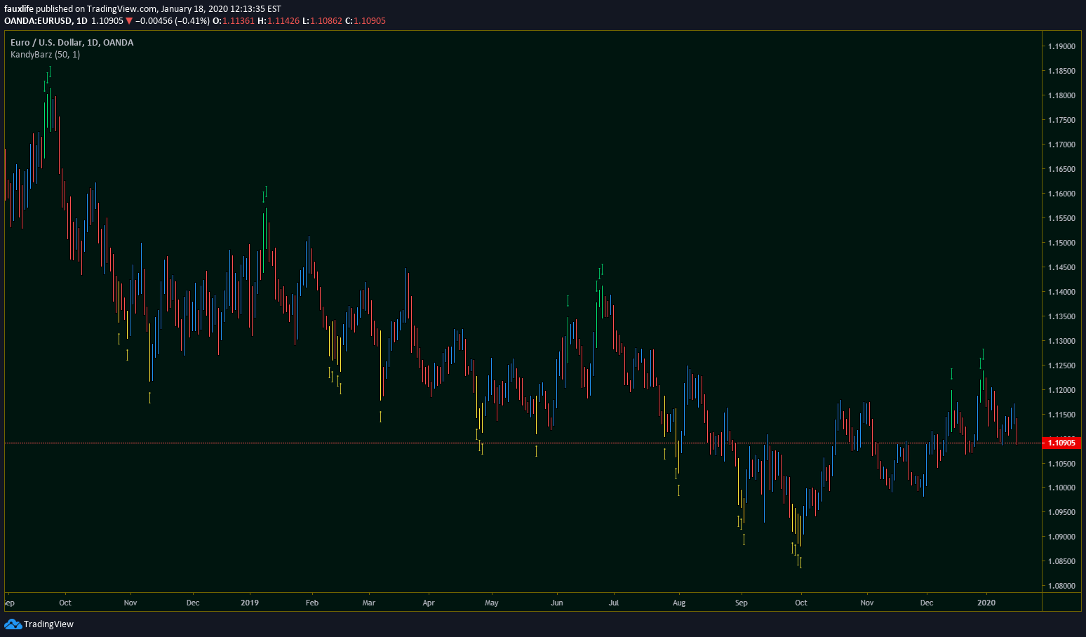Click the 1.13000 price axis label
The width and height of the screenshot is (1086, 637).
point(1061,341)
